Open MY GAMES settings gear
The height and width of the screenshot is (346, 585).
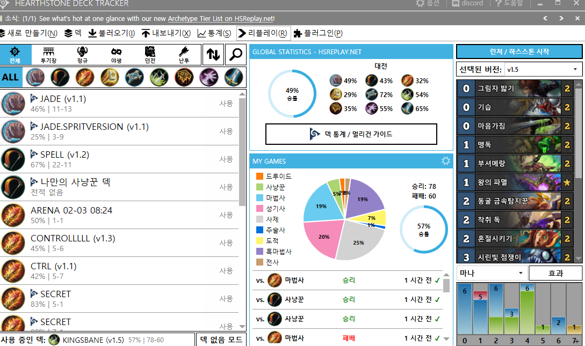point(446,161)
